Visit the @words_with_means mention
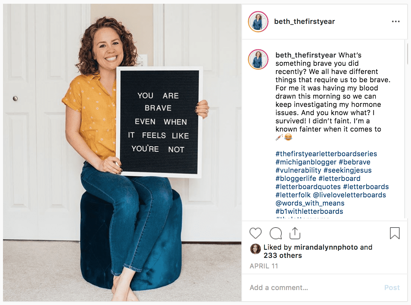The height and width of the screenshot is (305, 411). click(310, 203)
